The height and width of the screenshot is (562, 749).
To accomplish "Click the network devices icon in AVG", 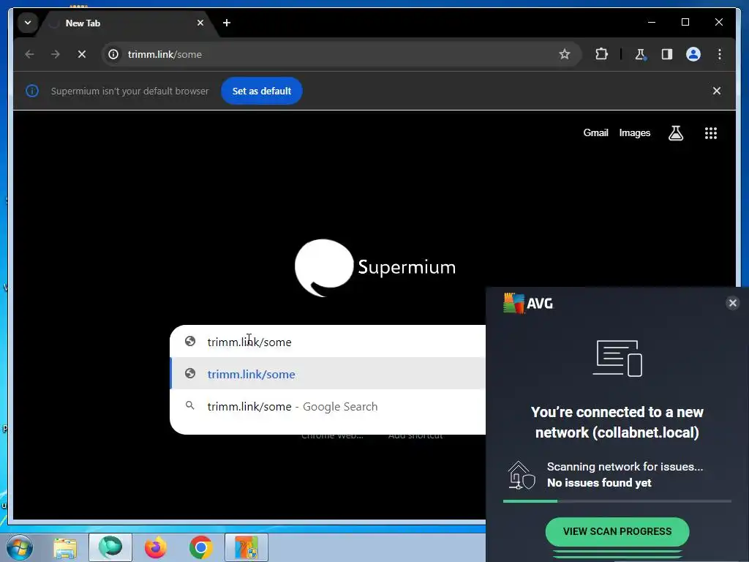I will pyautogui.click(x=617, y=358).
